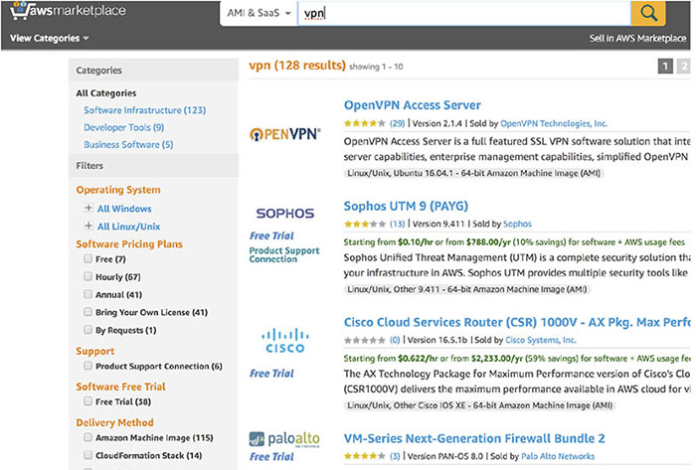The height and width of the screenshot is (470, 696).
Task: Open the Software Infrastructure category link
Action: click(x=144, y=110)
